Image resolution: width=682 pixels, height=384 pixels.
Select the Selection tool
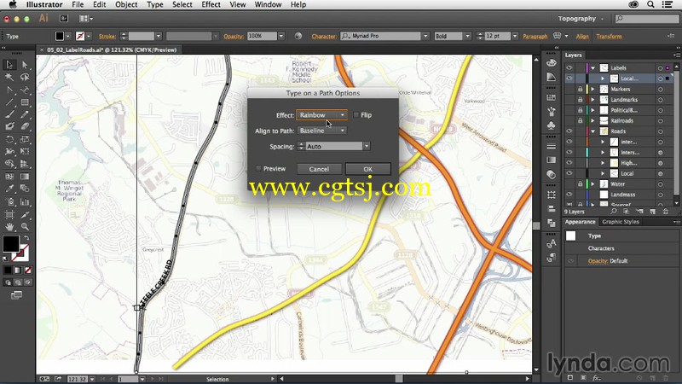pyautogui.click(x=9, y=65)
